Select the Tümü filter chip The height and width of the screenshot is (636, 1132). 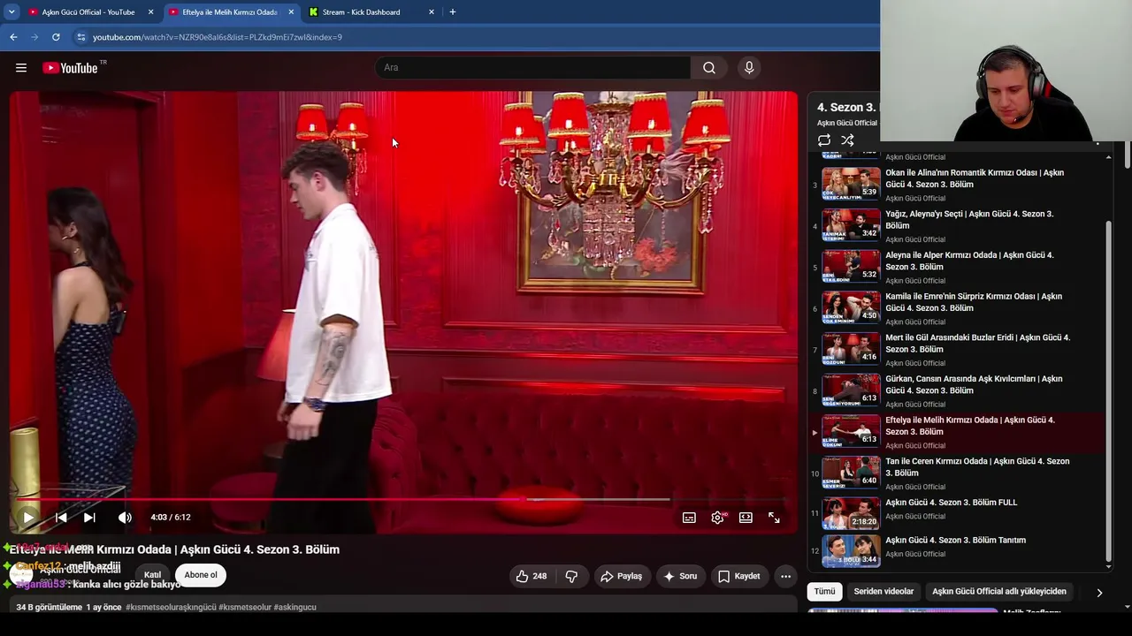pos(824,591)
